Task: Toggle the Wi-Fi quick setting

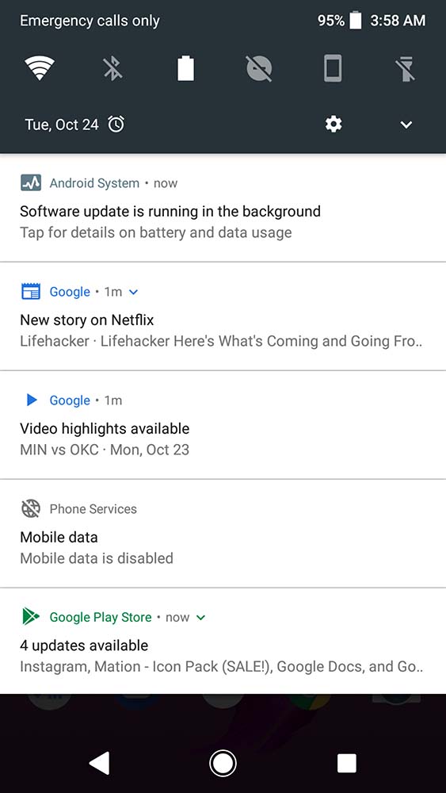Action: coord(40,68)
